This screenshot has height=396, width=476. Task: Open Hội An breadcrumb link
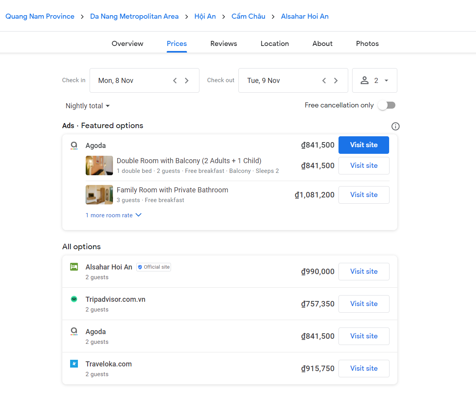[x=205, y=16]
